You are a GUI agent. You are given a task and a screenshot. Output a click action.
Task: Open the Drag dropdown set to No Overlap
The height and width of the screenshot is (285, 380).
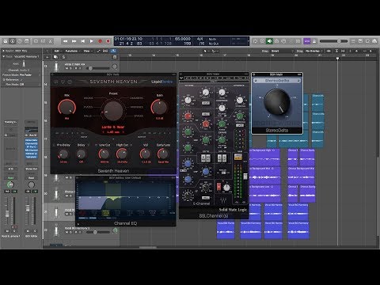tap(314, 51)
